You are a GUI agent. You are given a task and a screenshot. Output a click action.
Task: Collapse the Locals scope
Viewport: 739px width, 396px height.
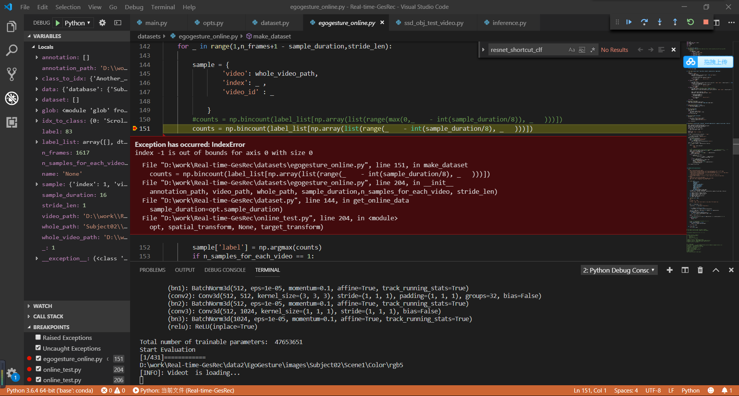click(45, 47)
